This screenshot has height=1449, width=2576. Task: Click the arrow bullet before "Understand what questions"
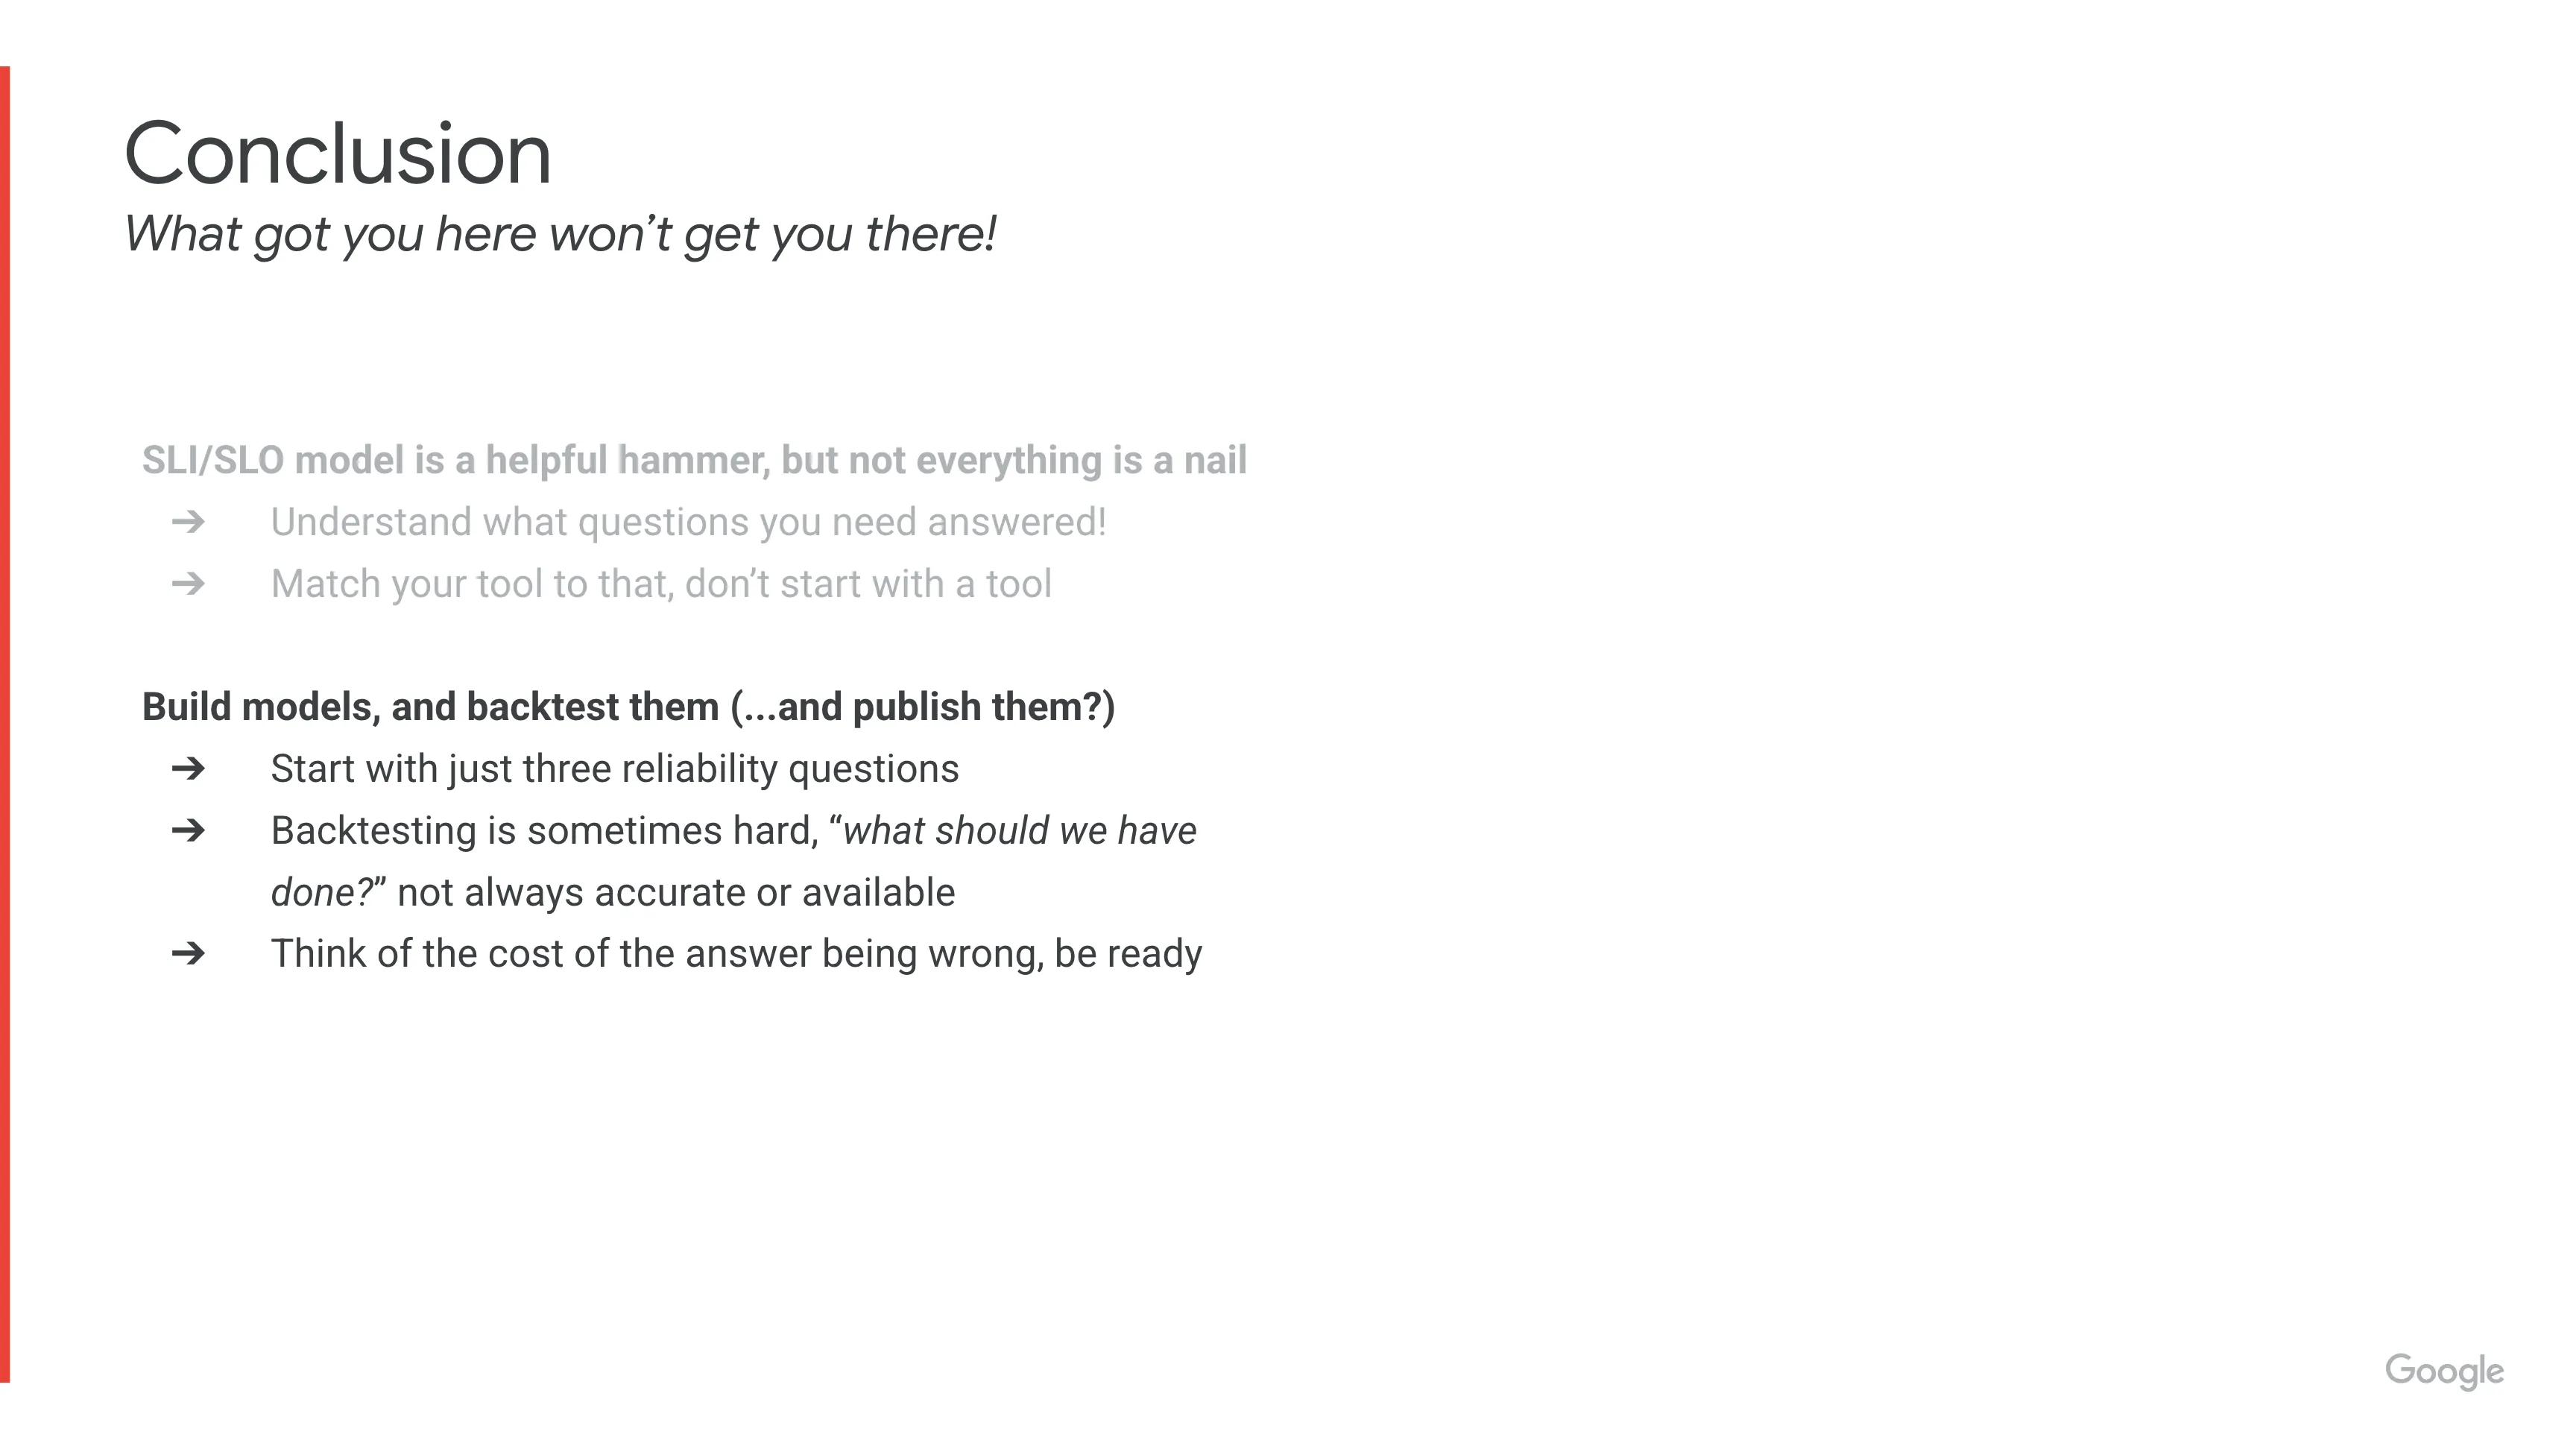[188, 522]
